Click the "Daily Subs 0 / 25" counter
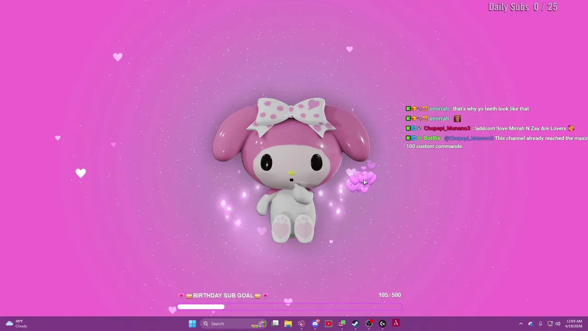 coord(523,7)
